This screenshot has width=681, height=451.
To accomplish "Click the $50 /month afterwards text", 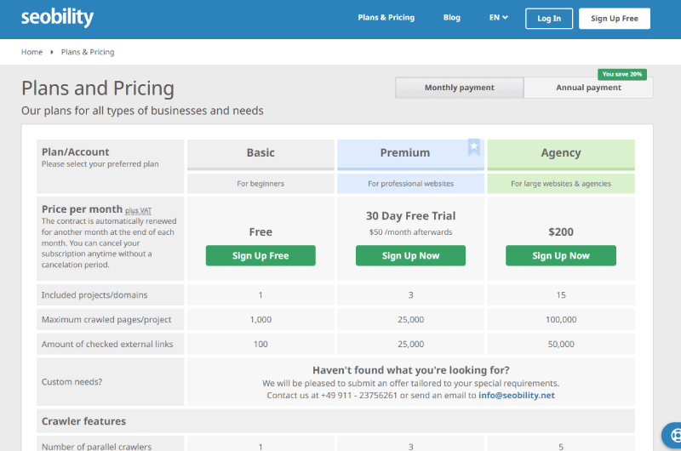I will pyautogui.click(x=410, y=232).
